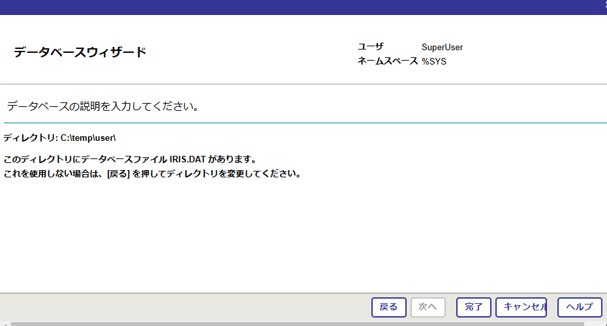
Task: Finish the wizard with 完了
Action: coord(473,307)
